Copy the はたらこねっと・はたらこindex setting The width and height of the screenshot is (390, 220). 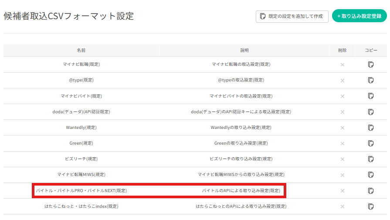371,206
